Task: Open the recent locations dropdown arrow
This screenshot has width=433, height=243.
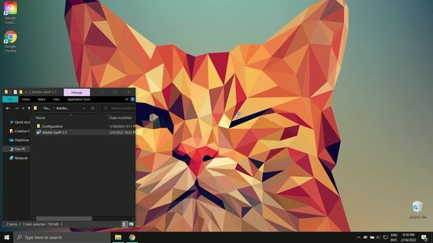Action: tap(23, 108)
